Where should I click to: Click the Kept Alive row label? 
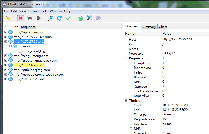click(x=141, y=96)
